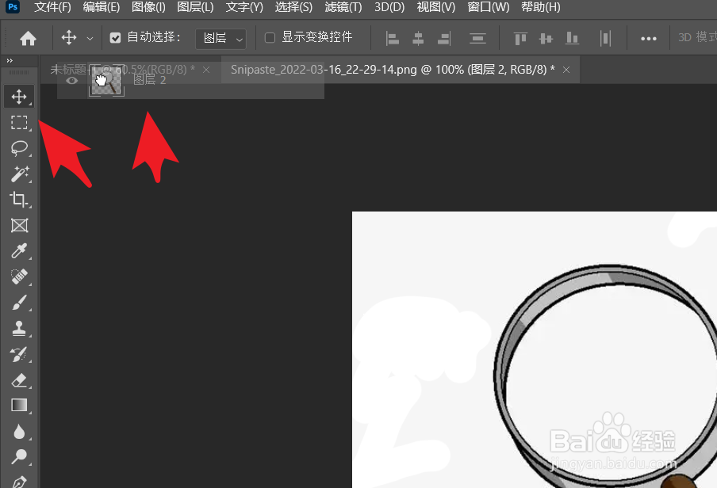Select the Rectangular Marquee tool
Screen dimensions: 717x488
click(19, 123)
